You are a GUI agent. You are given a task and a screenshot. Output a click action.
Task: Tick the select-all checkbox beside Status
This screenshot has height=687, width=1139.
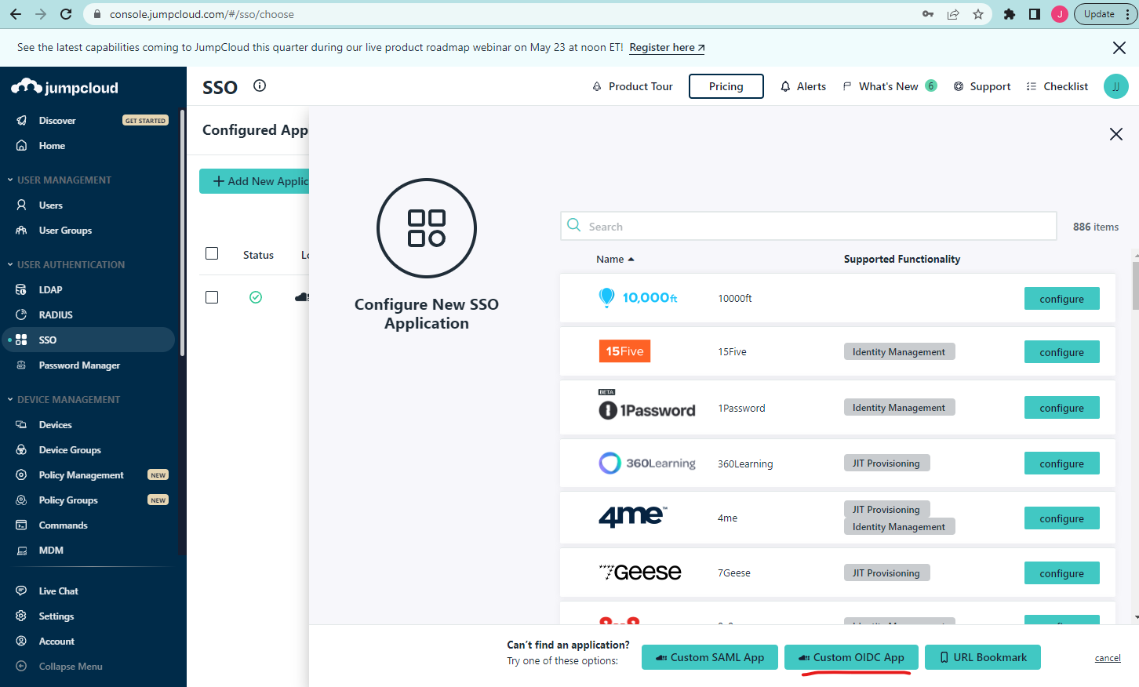tap(212, 253)
